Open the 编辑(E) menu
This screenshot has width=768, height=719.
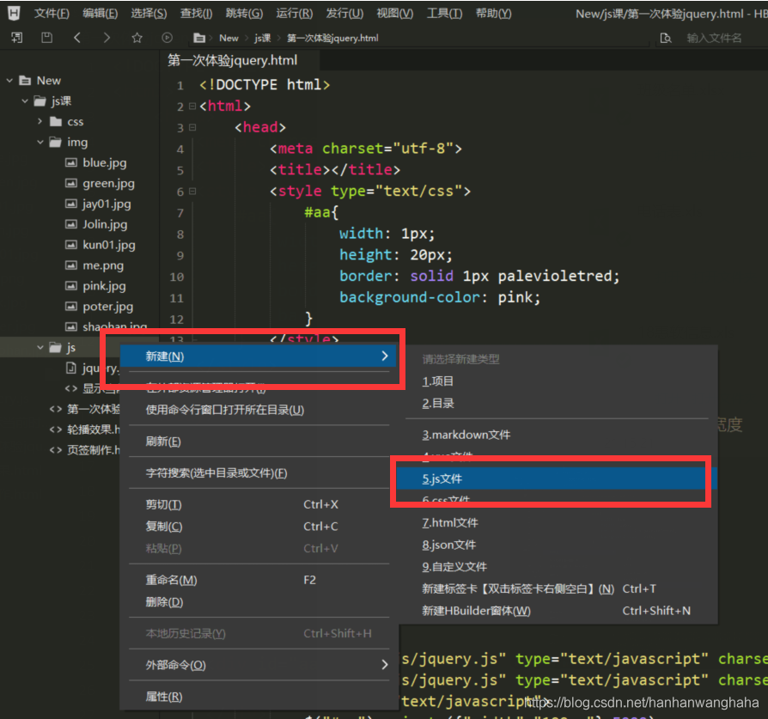pyautogui.click(x=100, y=13)
